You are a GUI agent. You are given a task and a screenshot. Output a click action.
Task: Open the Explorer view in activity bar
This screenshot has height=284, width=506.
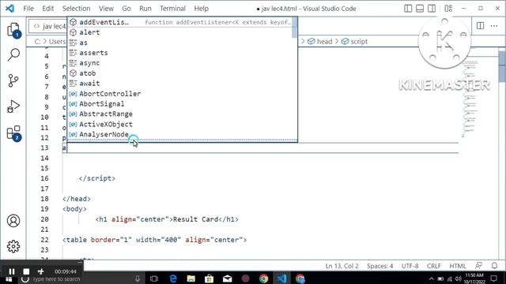coord(13,30)
